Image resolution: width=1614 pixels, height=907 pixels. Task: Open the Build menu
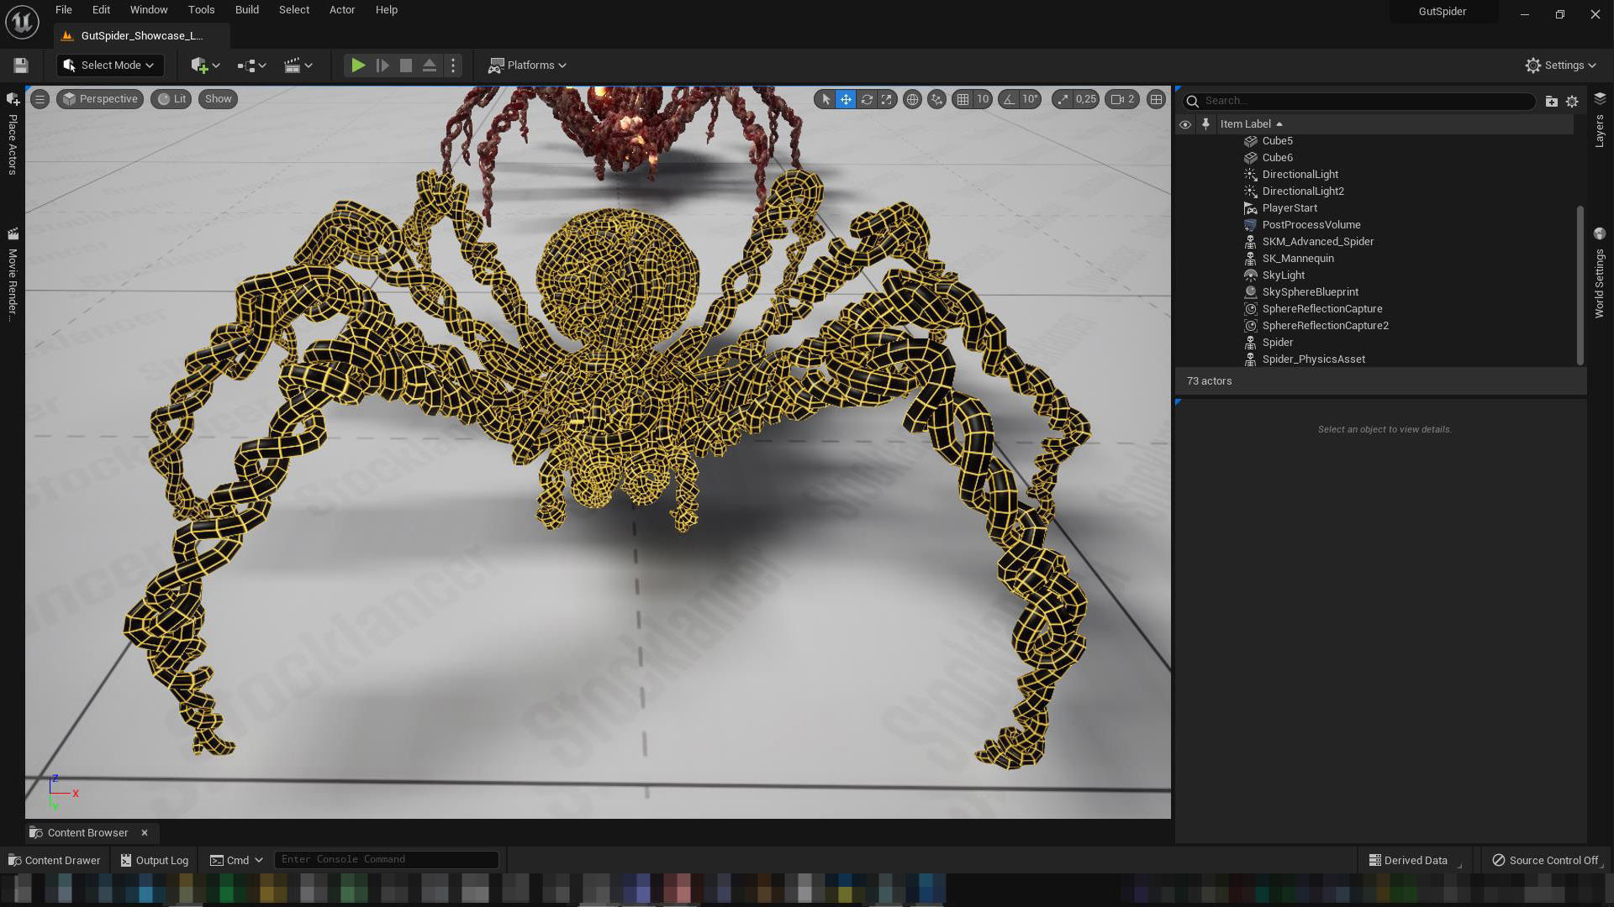(247, 10)
